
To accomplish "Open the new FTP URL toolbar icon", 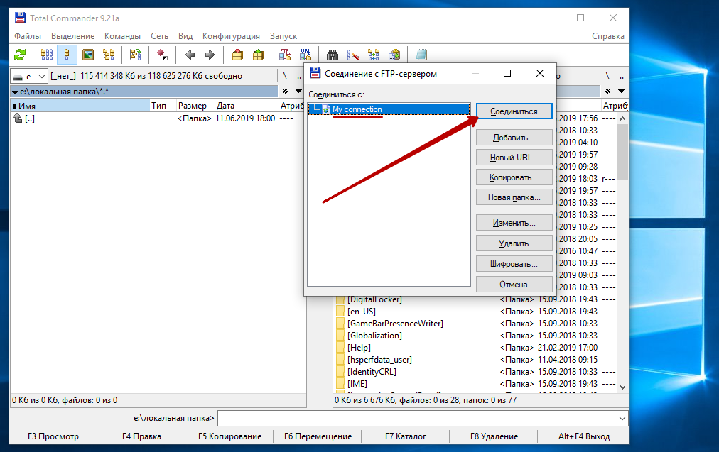I will click(306, 55).
